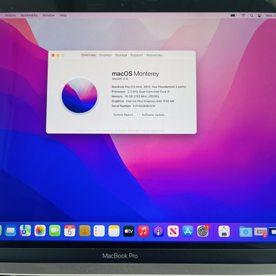Launch the Apple TV app

[x=129, y=231]
